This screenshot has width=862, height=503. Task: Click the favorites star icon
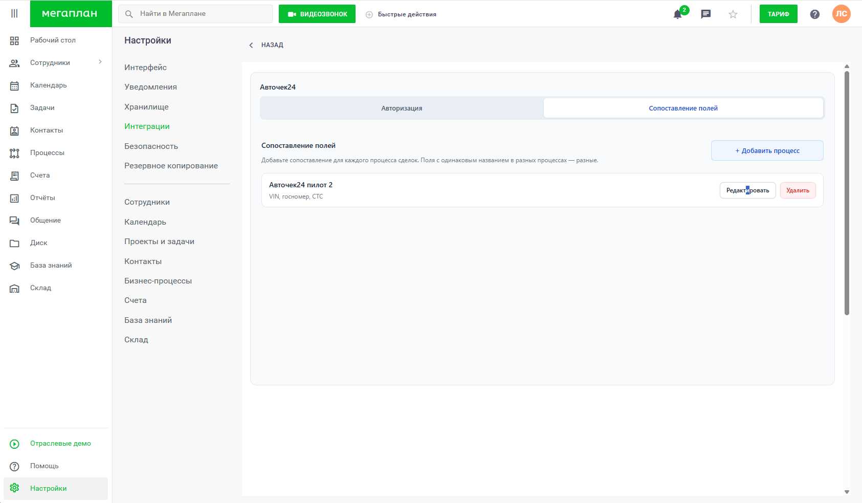733,14
